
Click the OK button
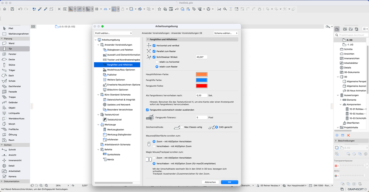pos(229,182)
